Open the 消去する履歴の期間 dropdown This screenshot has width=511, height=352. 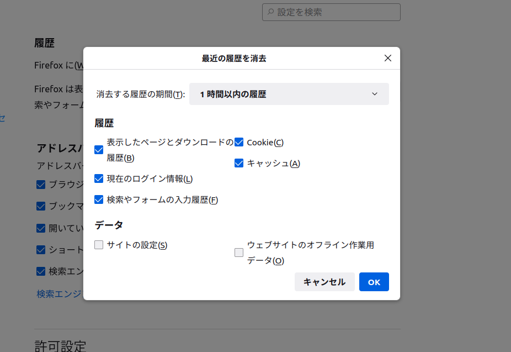coord(289,94)
